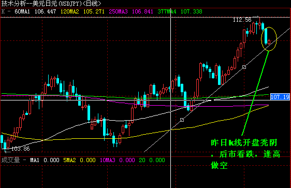Select the magenta 250MA3 indicator label
The image size is (291, 188).
click(x=118, y=12)
